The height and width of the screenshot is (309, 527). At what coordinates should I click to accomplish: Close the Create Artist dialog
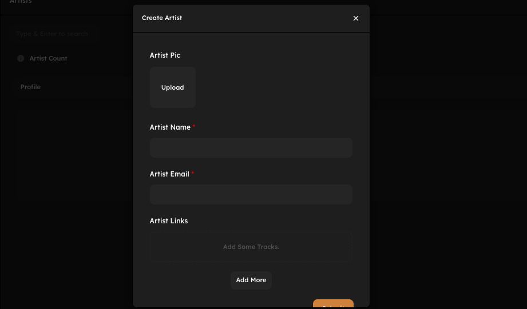click(356, 18)
